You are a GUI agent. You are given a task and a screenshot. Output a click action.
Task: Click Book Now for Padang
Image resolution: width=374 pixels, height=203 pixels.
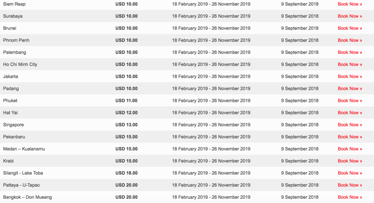coord(350,88)
